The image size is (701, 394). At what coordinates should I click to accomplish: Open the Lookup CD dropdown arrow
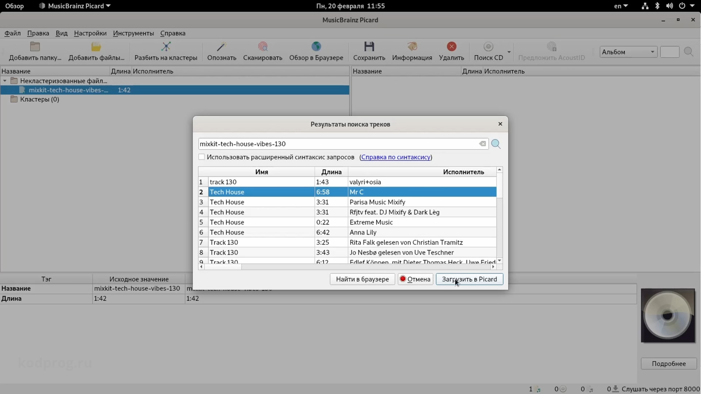(x=509, y=52)
